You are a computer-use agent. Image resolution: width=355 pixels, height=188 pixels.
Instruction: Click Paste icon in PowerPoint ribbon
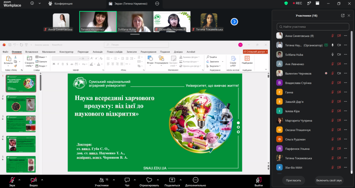8,59
